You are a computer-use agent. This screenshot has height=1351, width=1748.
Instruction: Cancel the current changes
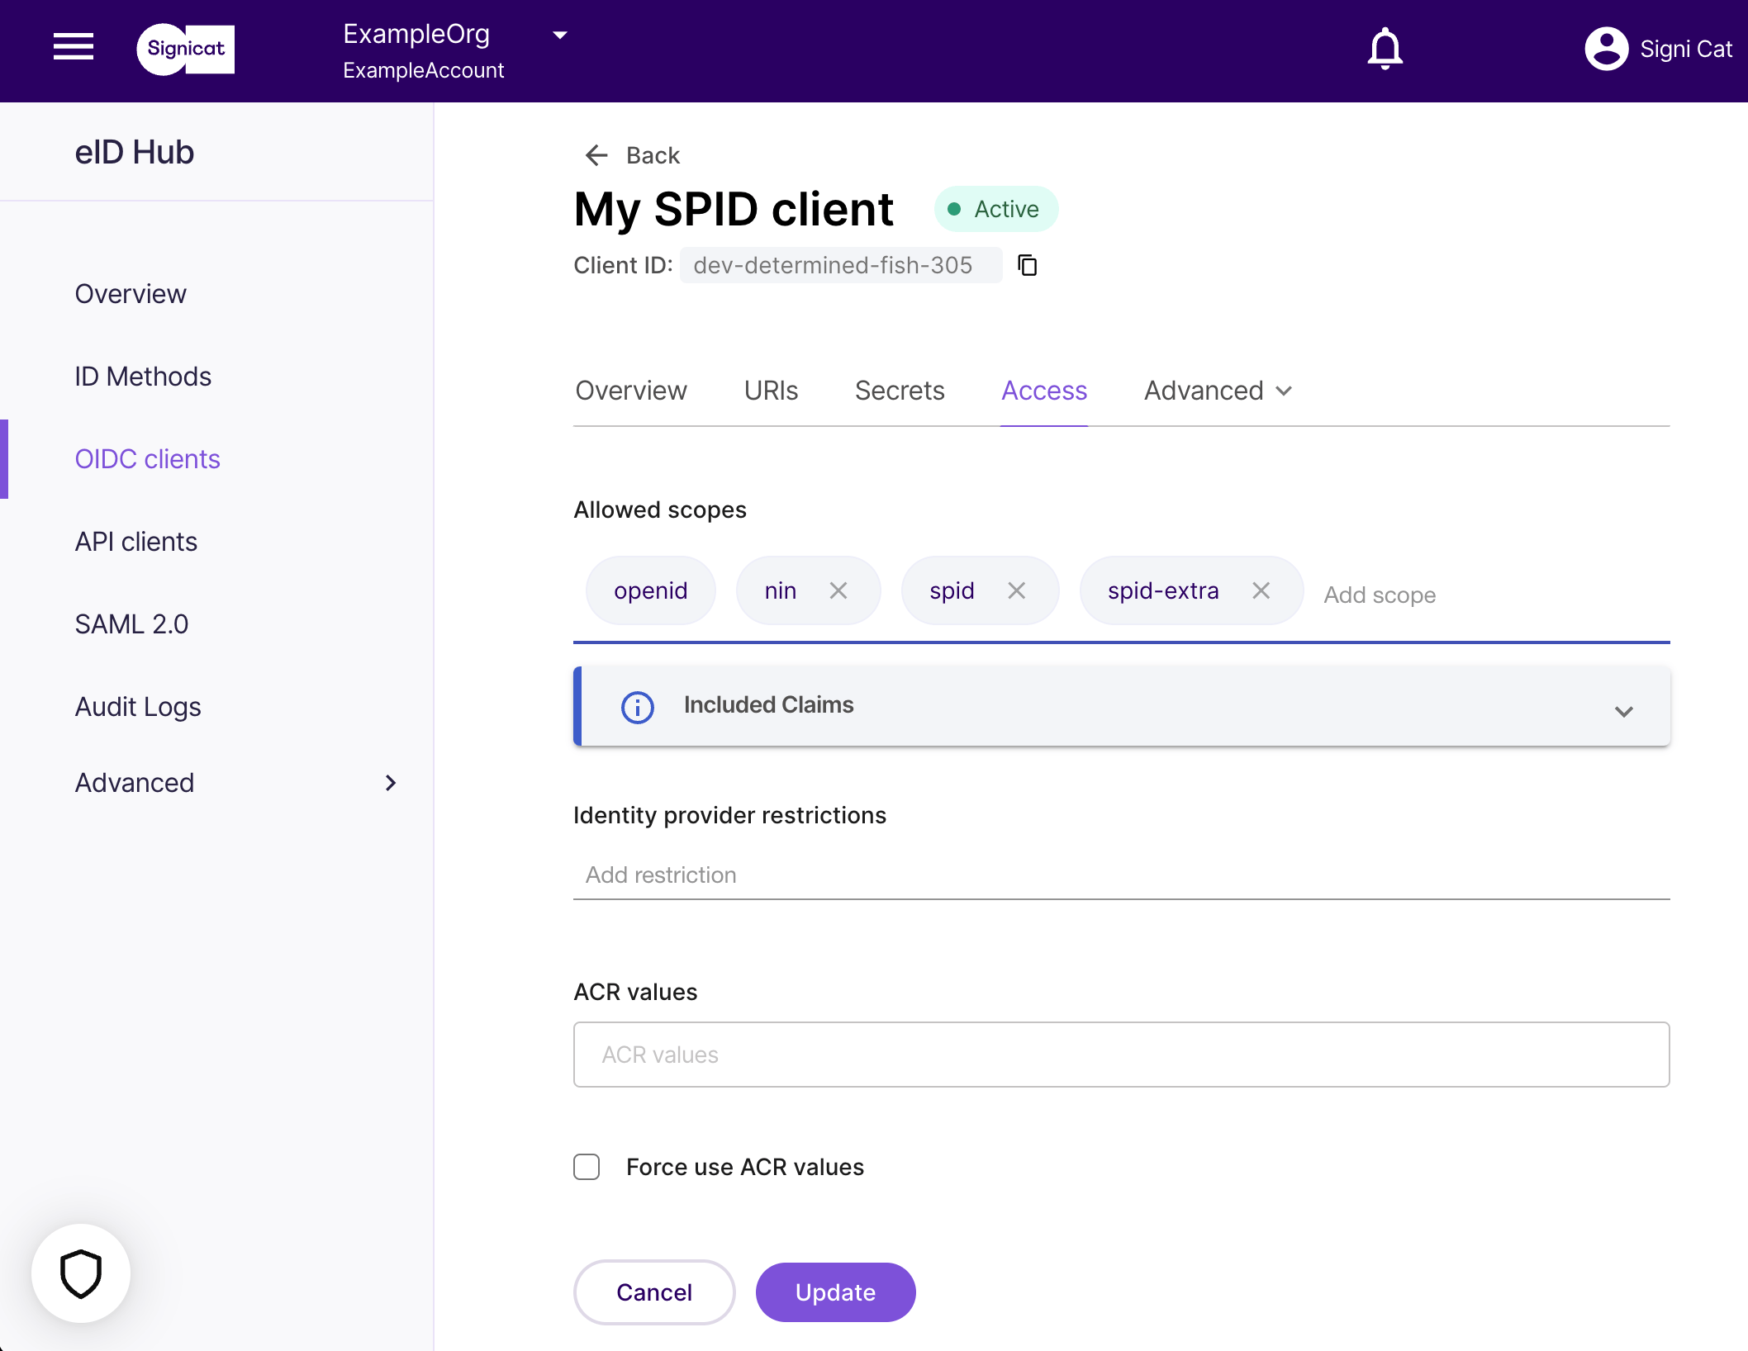click(653, 1292)
